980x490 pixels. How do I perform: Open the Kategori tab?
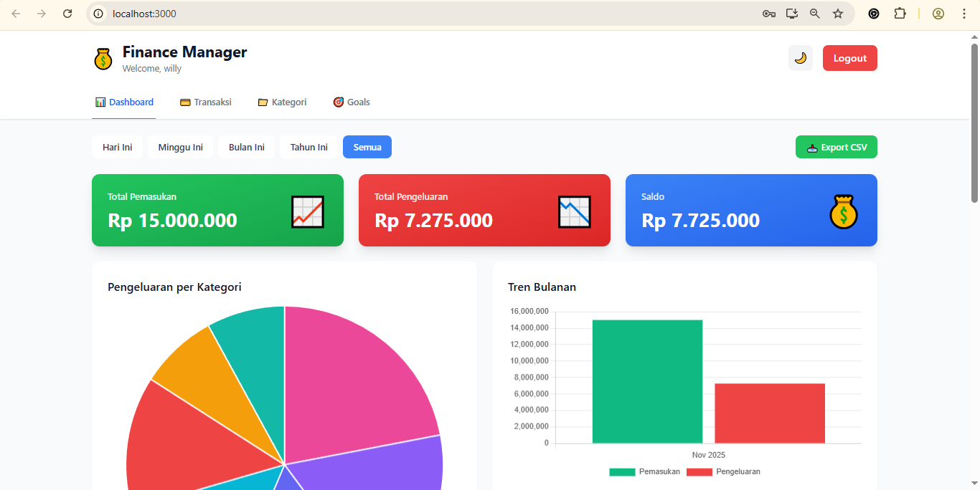288,102
